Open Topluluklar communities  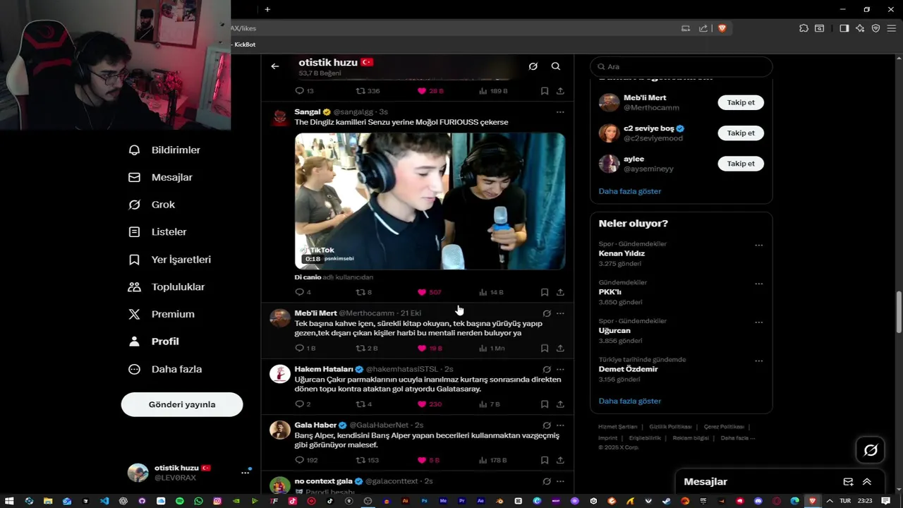tap(166, 287)
